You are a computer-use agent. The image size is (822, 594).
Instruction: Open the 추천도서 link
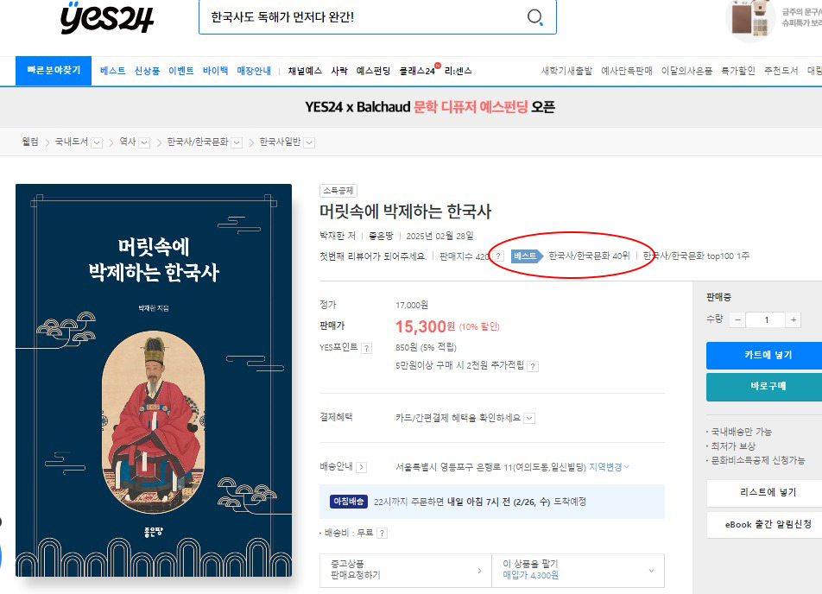coord(781,71)
